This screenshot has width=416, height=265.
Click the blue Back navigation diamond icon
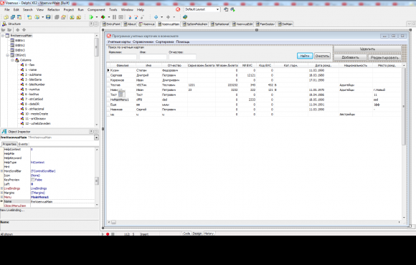pos(156,17)
